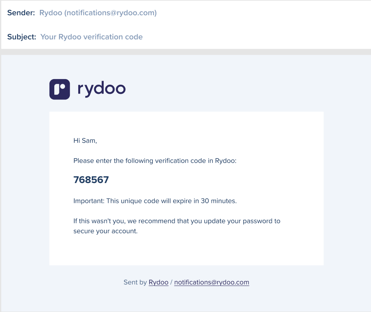
Task: Click the Sent by footer text
Action: pos(135,282)
